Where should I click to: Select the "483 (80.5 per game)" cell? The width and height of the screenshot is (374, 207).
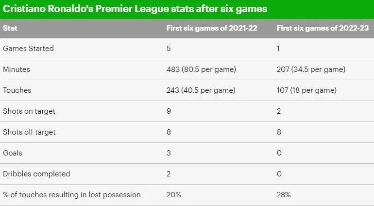point(201,69)
